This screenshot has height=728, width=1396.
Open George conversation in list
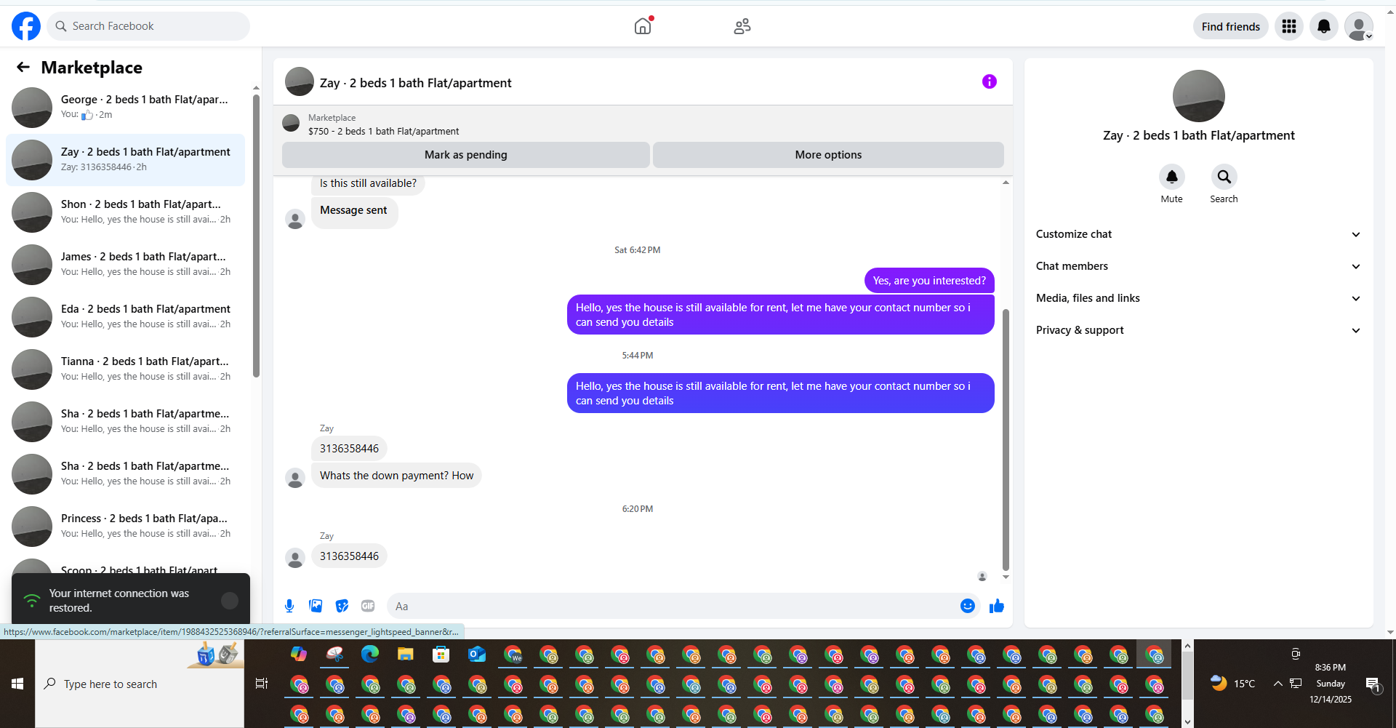(x=125, y=107)
